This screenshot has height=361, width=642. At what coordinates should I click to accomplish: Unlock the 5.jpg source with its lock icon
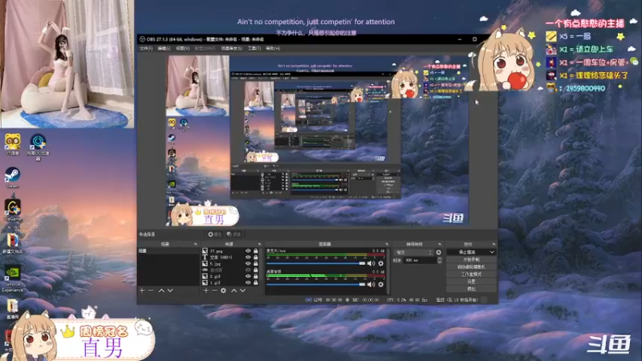tap(255, 264)
